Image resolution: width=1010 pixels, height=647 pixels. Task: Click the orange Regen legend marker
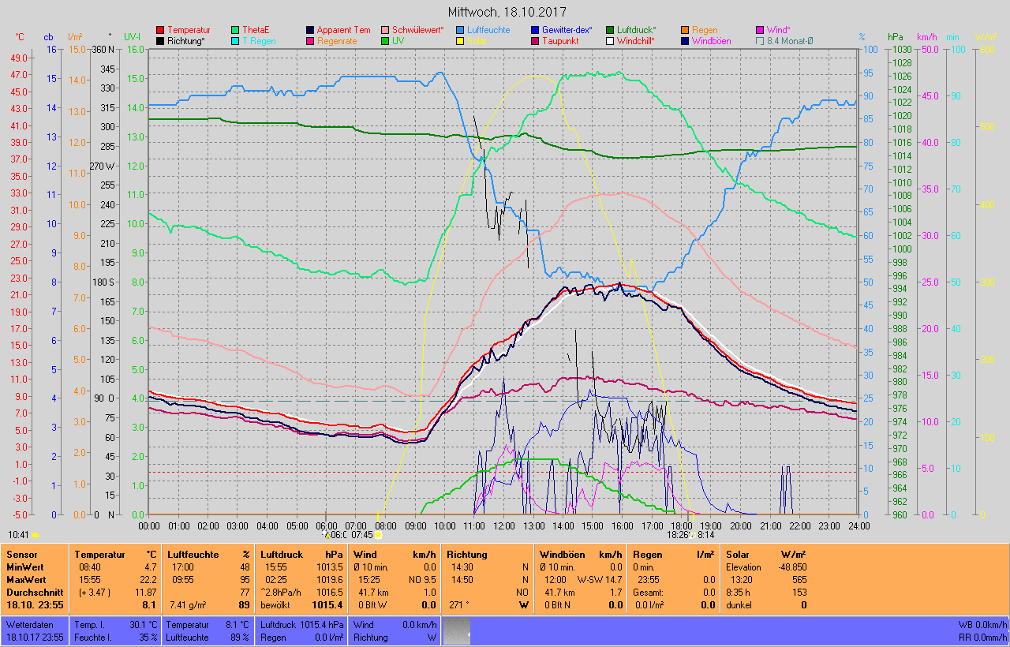[685, 30]
